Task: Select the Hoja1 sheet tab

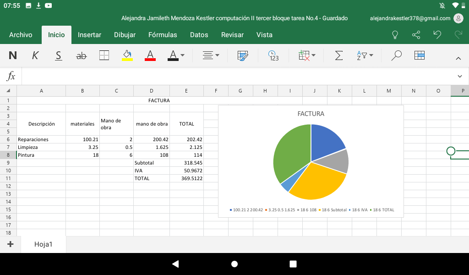Action: 44,244
